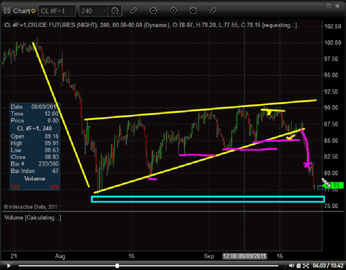Select the pencil drawing tool
346x270 pixels.
pos(133,10)
